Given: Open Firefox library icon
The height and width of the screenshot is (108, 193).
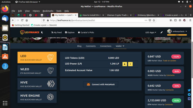Looking at the screenshot, I should (x=171, y=20).
